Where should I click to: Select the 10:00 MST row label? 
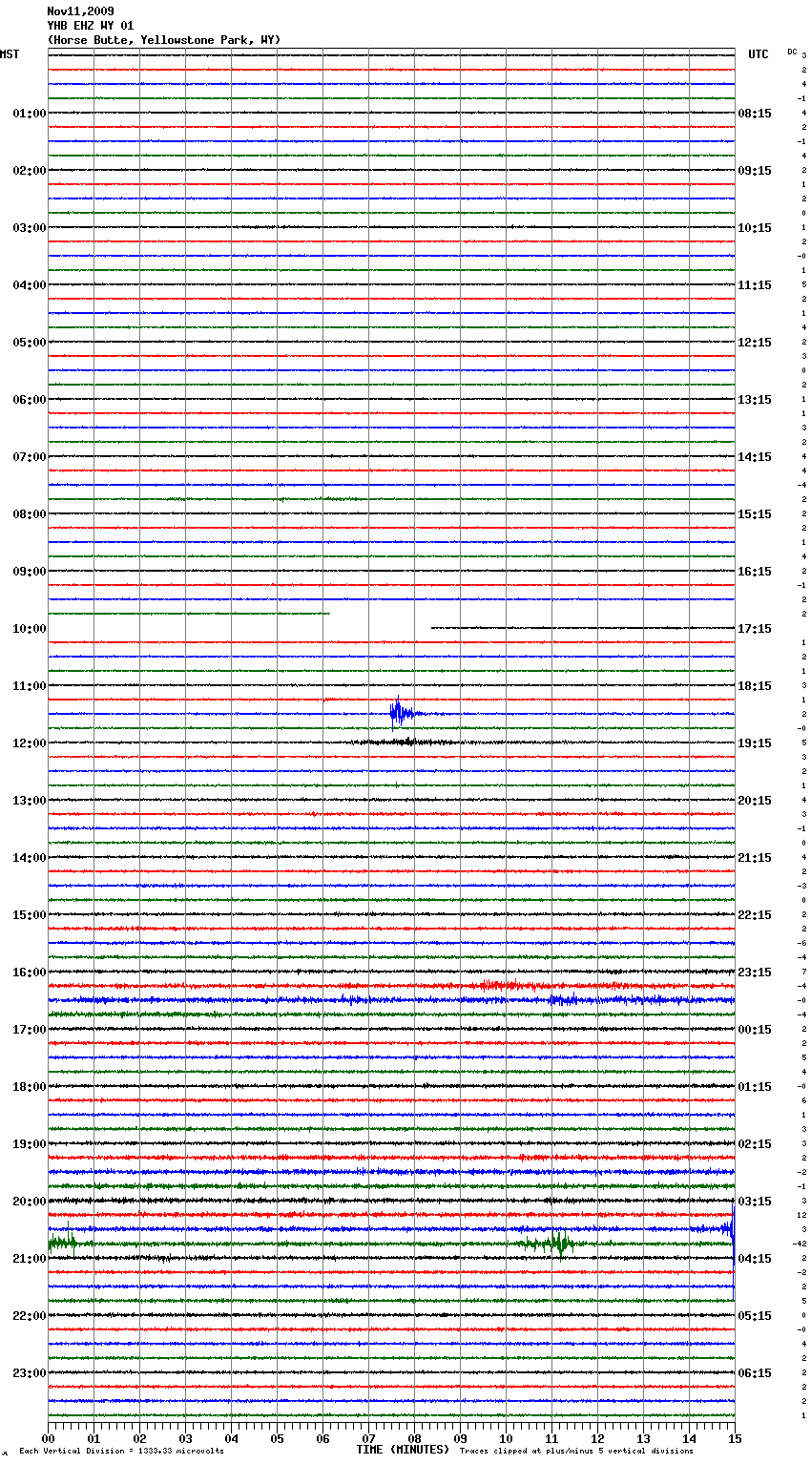[30, 629]
